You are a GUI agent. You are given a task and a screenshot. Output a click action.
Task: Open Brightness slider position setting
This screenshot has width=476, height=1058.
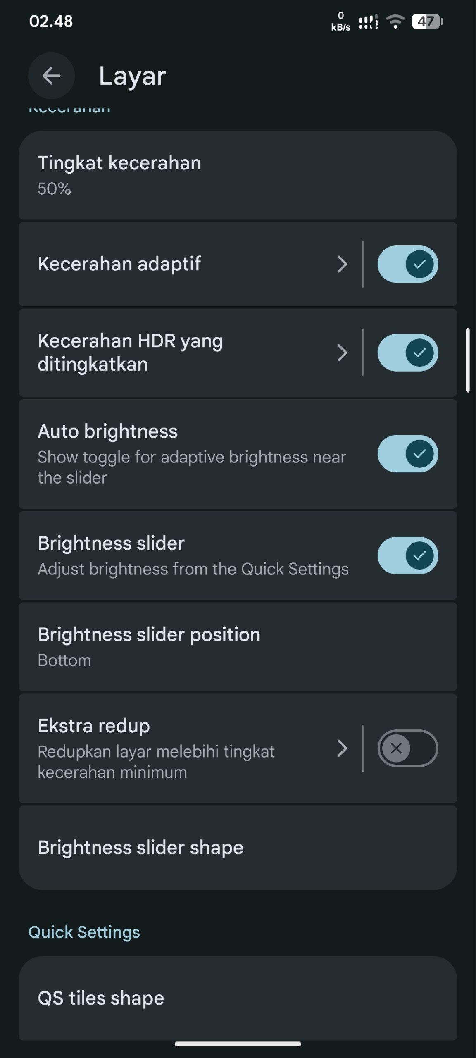pos(238,646)
